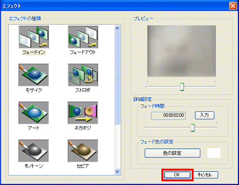Click the モノトーン label text

(34, 166)
